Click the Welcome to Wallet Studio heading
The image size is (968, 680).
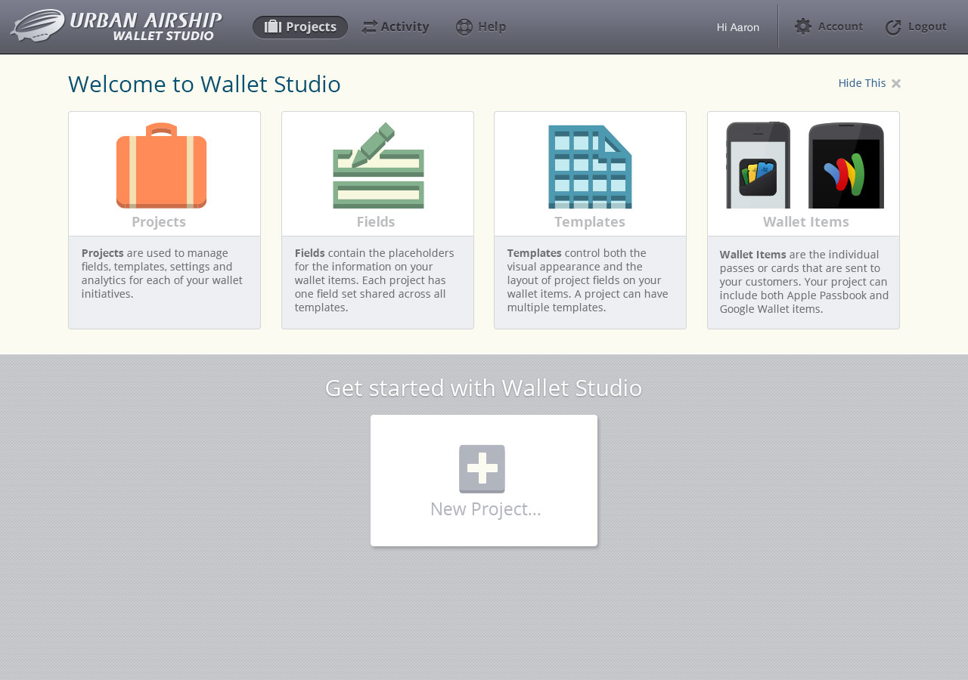click(x=204, y=84)
